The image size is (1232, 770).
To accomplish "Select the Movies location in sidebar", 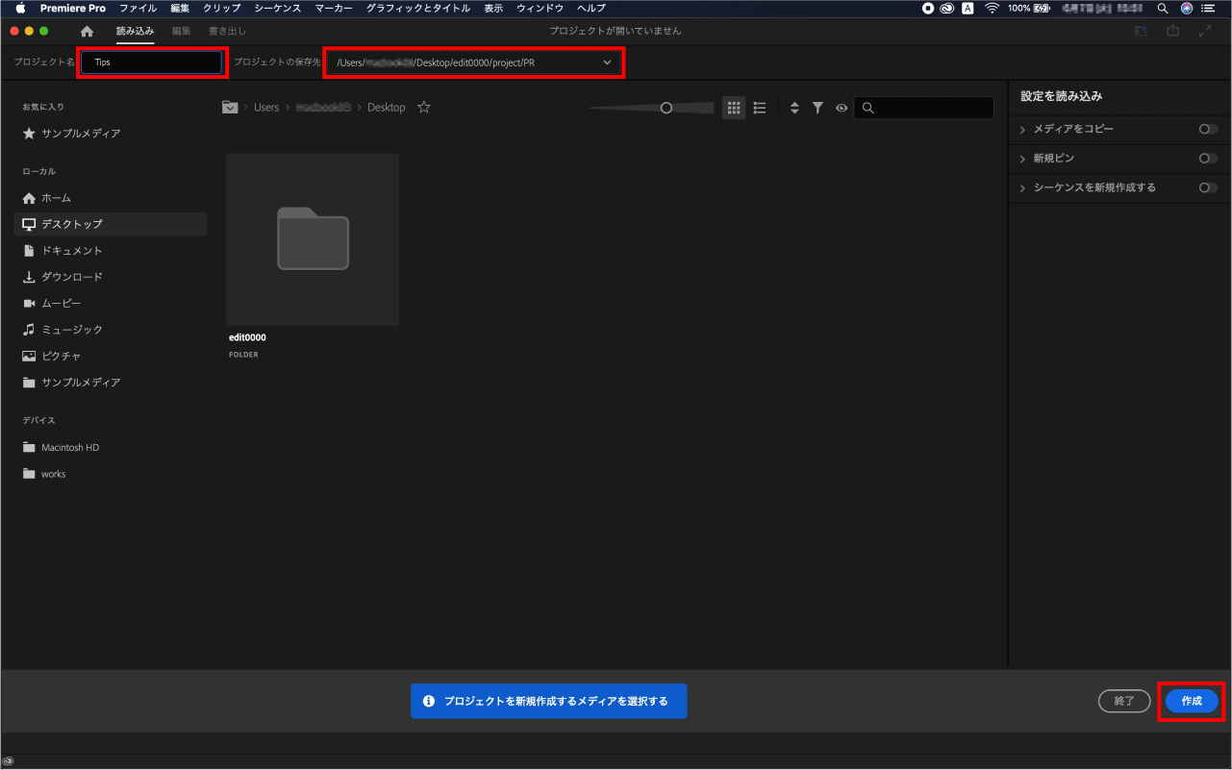I will coord(111,304).
